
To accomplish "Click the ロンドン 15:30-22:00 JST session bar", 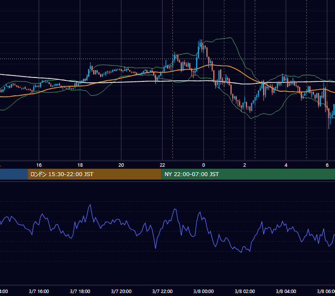I will click(x=95, y=174).
